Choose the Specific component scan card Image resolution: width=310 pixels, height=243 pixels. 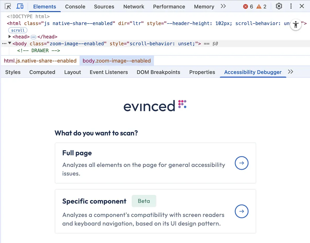(x=155, y=211)
